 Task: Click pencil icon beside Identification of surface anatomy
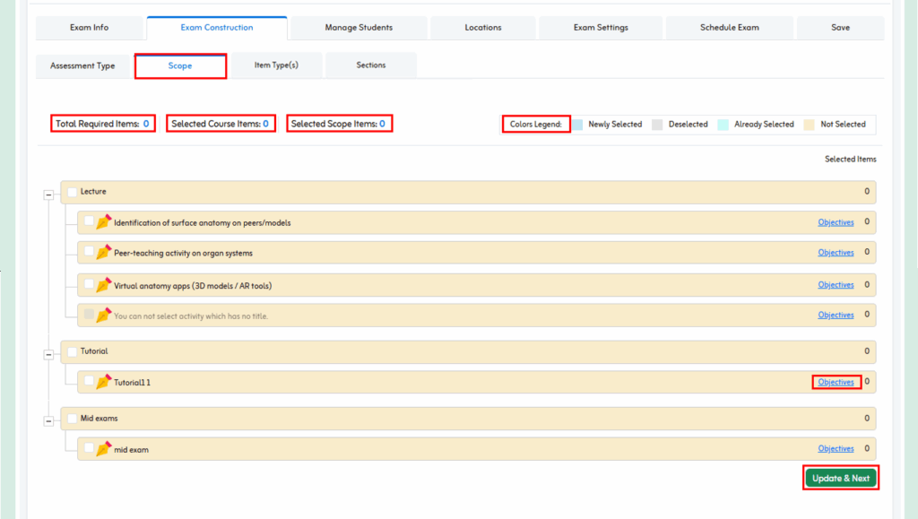tap(103, 222)
